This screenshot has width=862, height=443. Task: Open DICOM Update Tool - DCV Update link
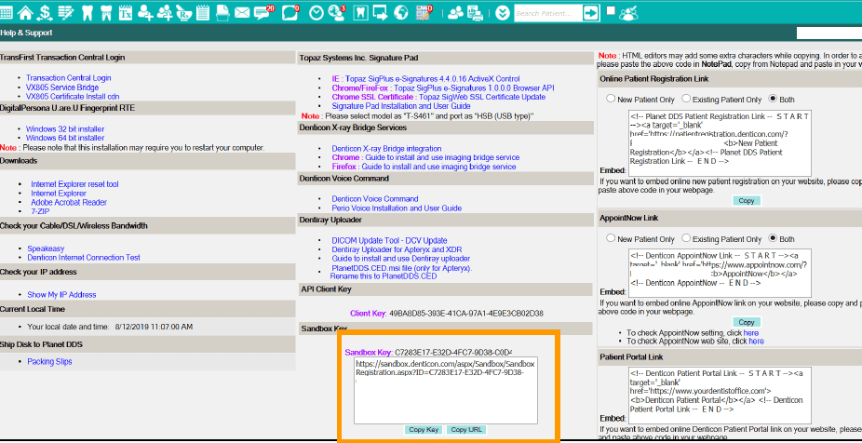coord(389,241)
